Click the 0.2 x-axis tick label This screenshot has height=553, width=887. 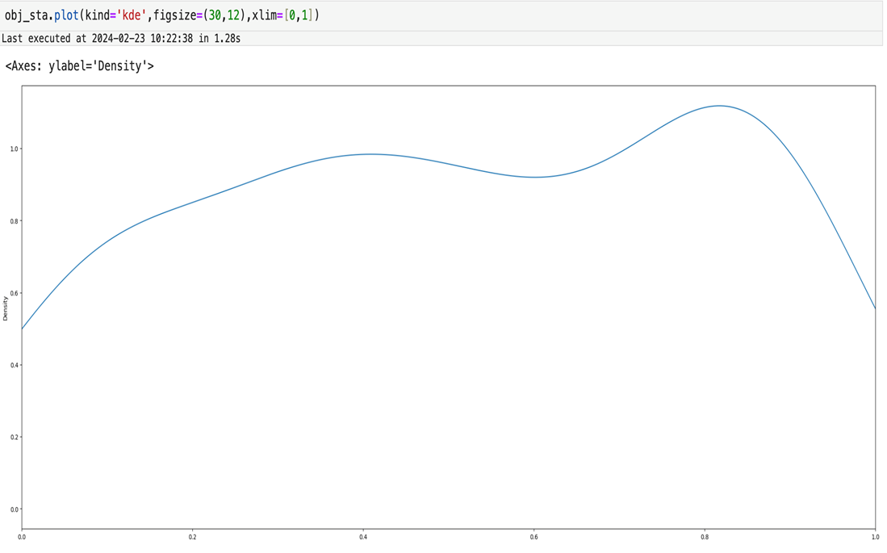pos(192,537)
